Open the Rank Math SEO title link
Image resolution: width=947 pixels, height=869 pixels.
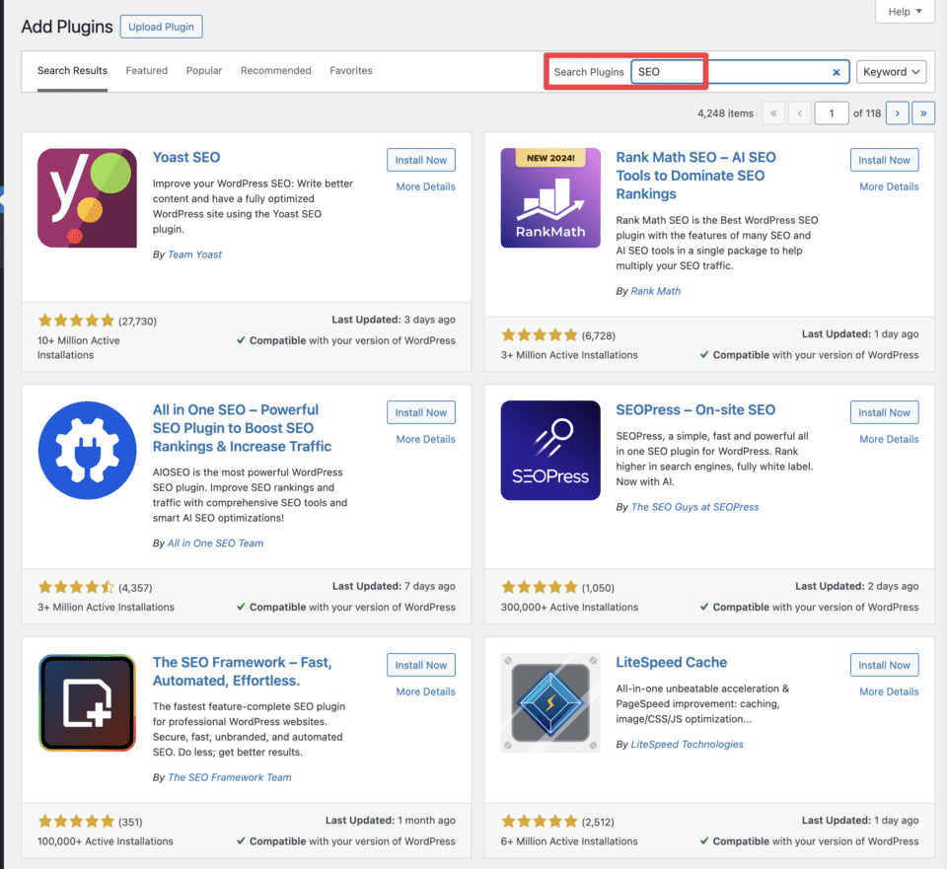point(695,176)
